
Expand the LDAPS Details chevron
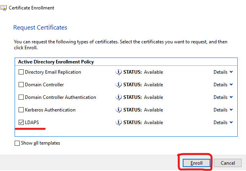(x=231, y=123)
